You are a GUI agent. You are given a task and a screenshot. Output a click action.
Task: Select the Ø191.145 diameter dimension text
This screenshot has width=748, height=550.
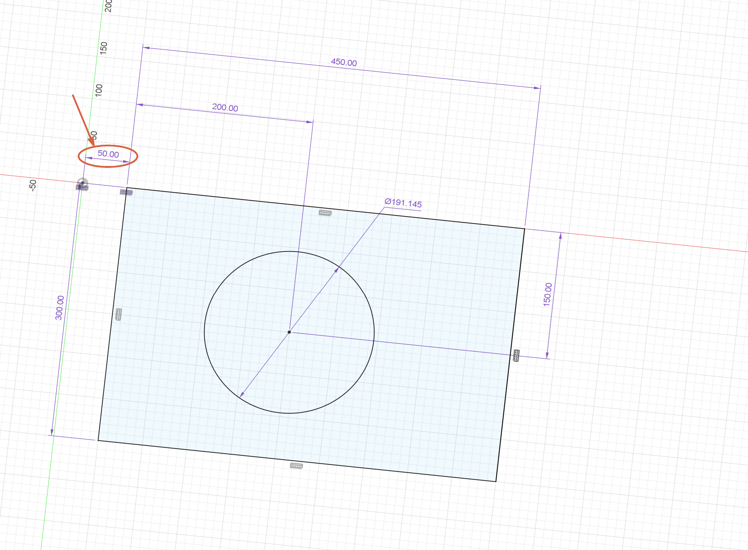pyautogui.click(x=403, y=203)
